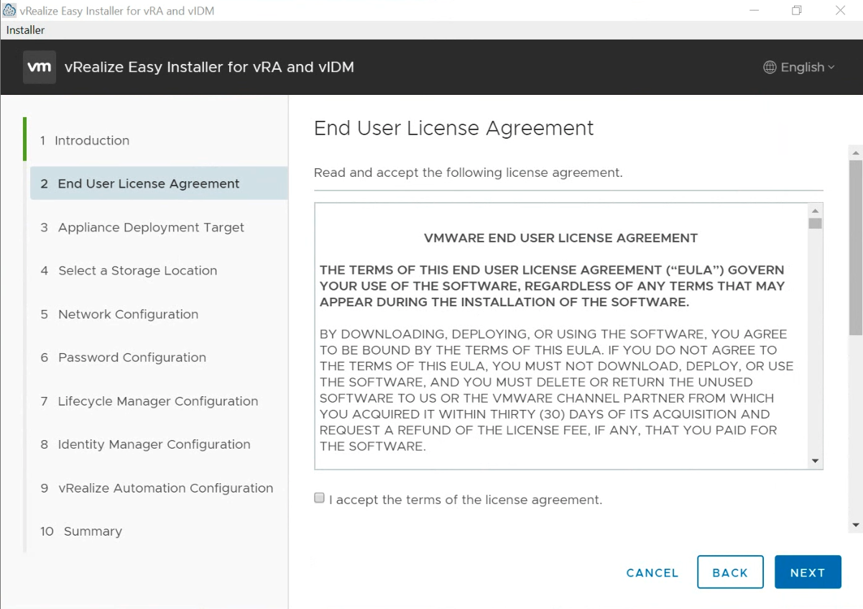This screenshot has width=863, height=609.
Task: Open step 7 Lifecycle Manager Configuration
Action: [157, 401]
